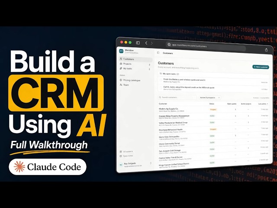Click the Spec notes icon

pos(121,156)
